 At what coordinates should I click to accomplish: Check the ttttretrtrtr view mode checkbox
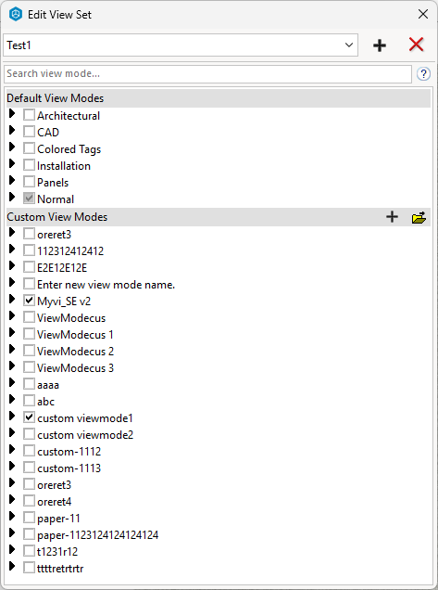[29, 568]
